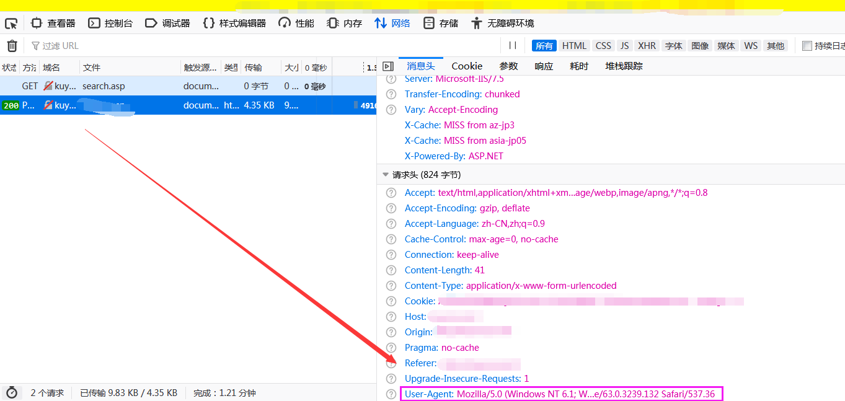Switch to the 性能 performance panel
This screenshot has width=845, height=401.
click(296, 24)
